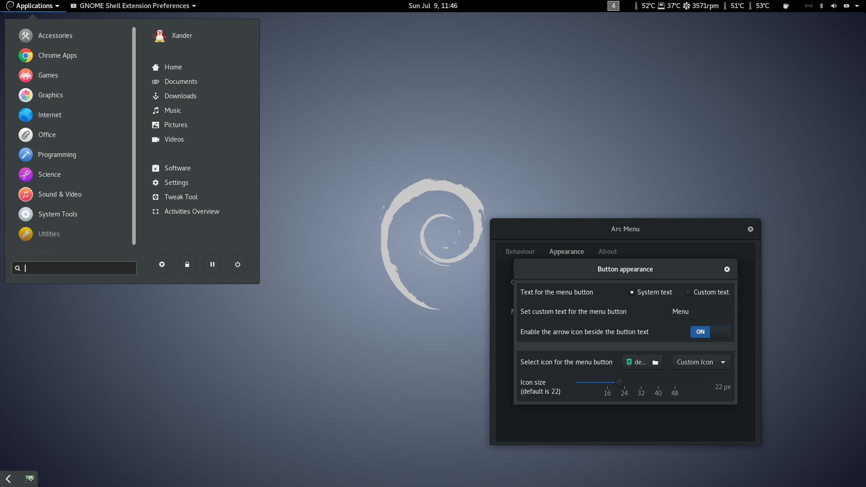Select the System text radio button
Screen dimensions: 866x487
[x=632, y=292]
